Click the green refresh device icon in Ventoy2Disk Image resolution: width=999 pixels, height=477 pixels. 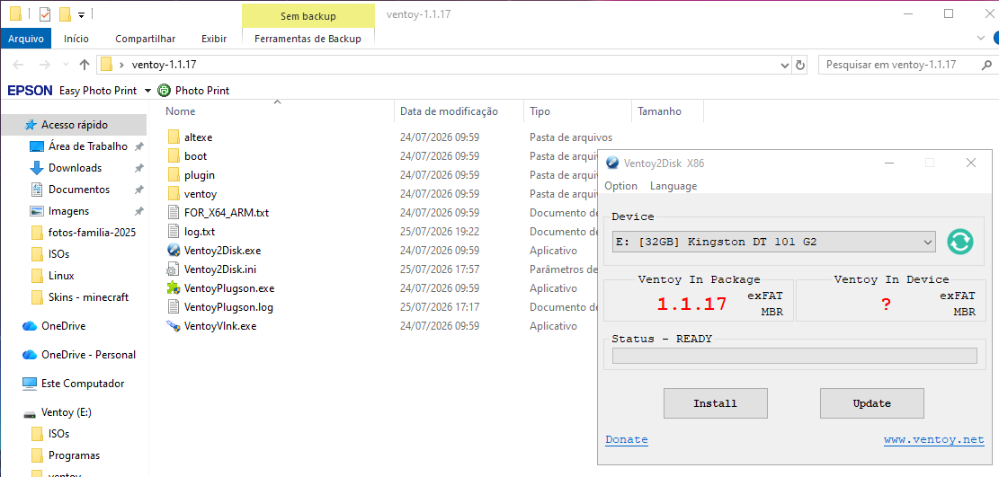959,242
